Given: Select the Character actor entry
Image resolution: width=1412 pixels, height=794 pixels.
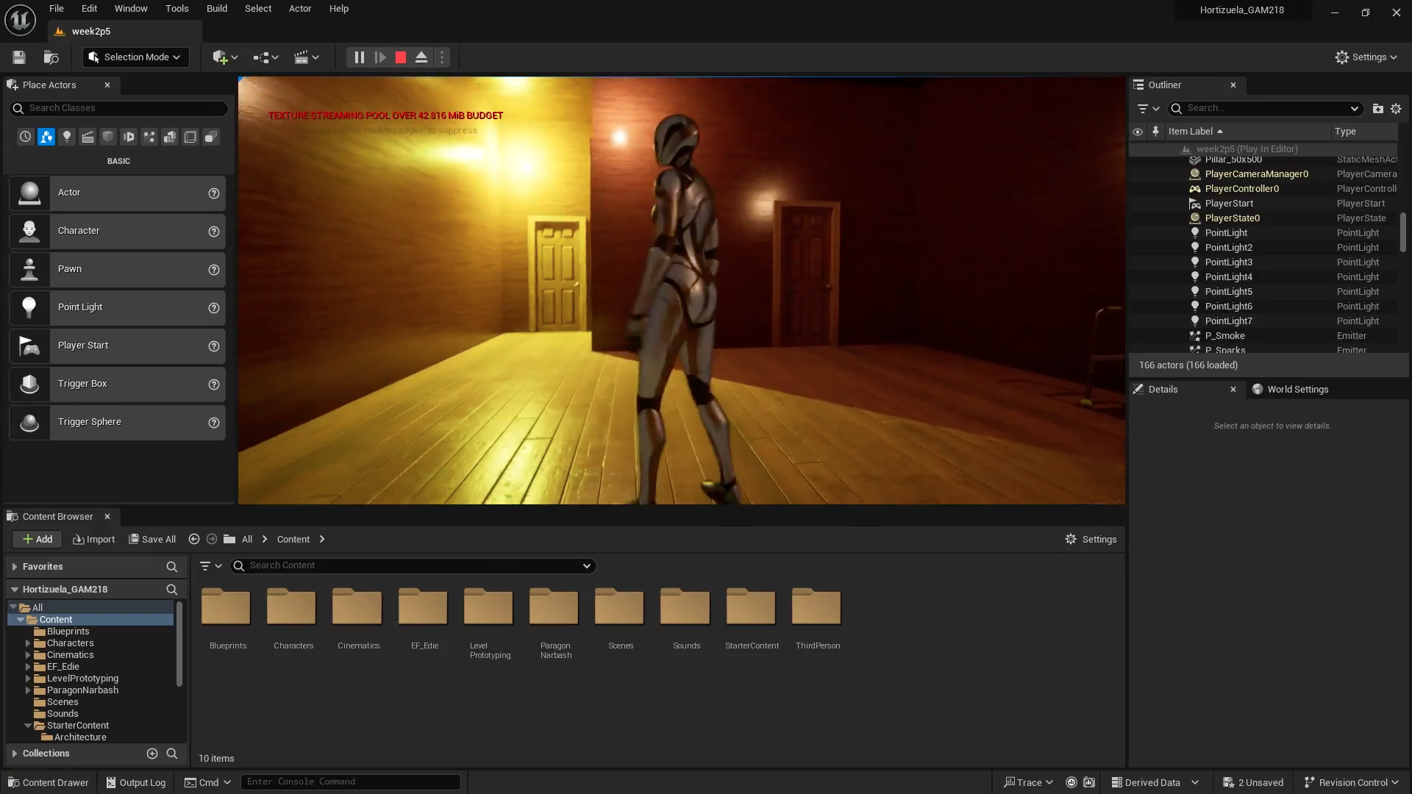Looking at the screenshot, I should (117, 231).
